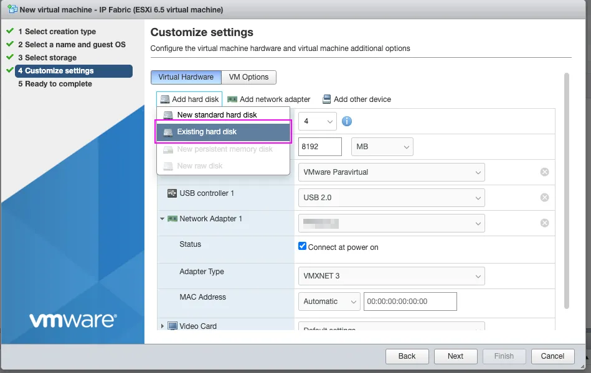Open the CPU count dropdown
The width and height of the screenshot is (591, 373).
(x=317, y=121)
